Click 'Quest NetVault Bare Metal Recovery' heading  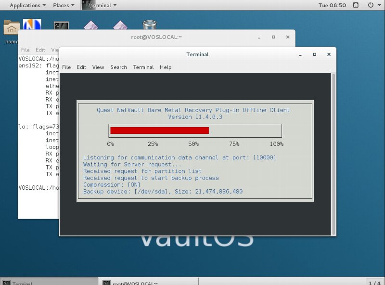tap(193, 110)
